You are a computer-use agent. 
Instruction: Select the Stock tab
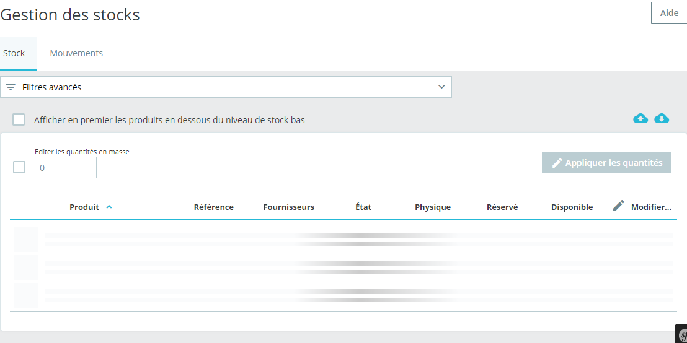tap(14, 53)
